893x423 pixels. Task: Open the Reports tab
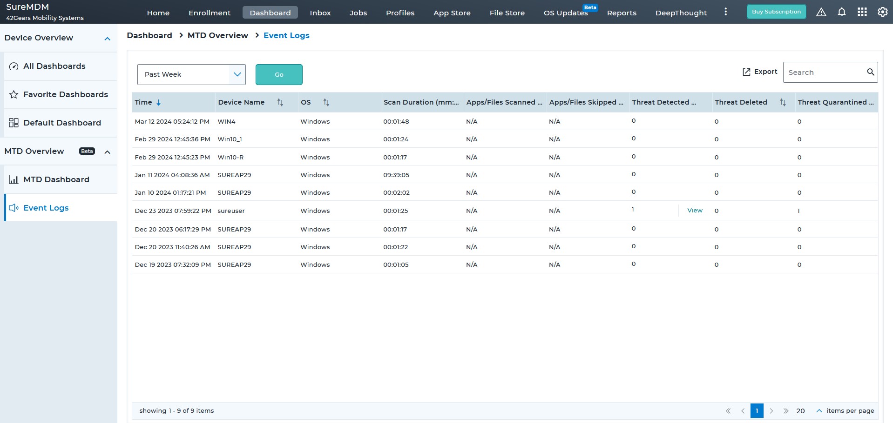click(x=622, y=13)
